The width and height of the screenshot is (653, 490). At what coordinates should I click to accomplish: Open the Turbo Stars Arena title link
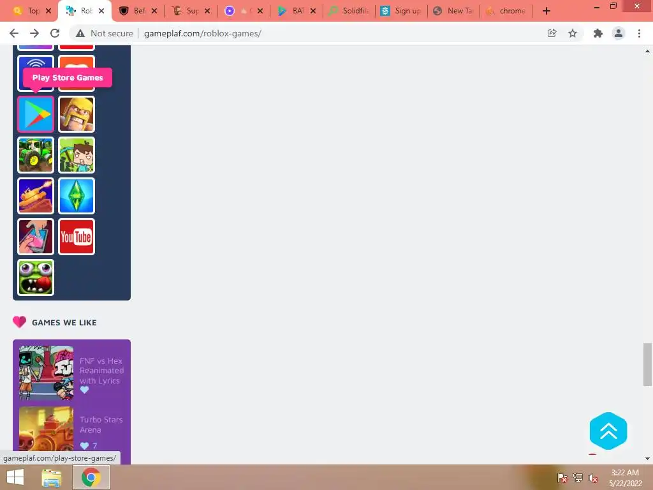(101, 424)
